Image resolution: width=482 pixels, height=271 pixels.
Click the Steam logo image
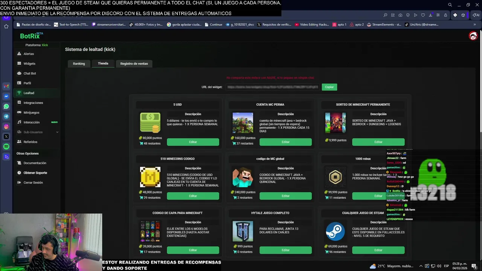335,231
